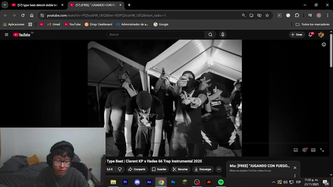This screenshot has height=187, width=333.
Task: Open the Google bookmark
Action: click(x=161, y=24)
